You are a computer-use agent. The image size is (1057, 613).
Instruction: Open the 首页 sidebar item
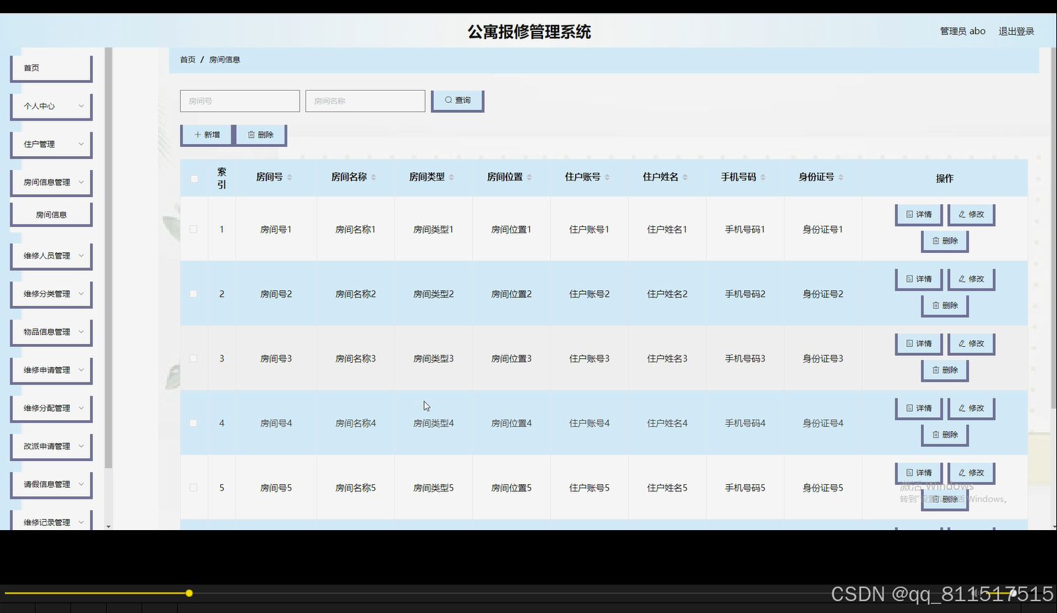51,68
